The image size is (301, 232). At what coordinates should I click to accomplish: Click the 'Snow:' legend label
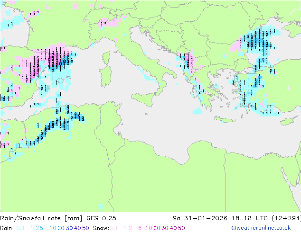pyautogui.click(x=101, y=228)
